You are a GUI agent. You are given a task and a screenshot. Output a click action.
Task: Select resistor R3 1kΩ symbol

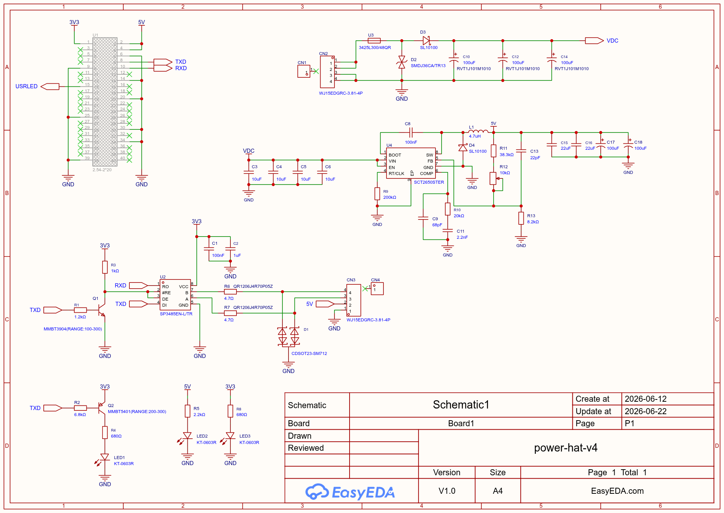[x=105, y=267]
